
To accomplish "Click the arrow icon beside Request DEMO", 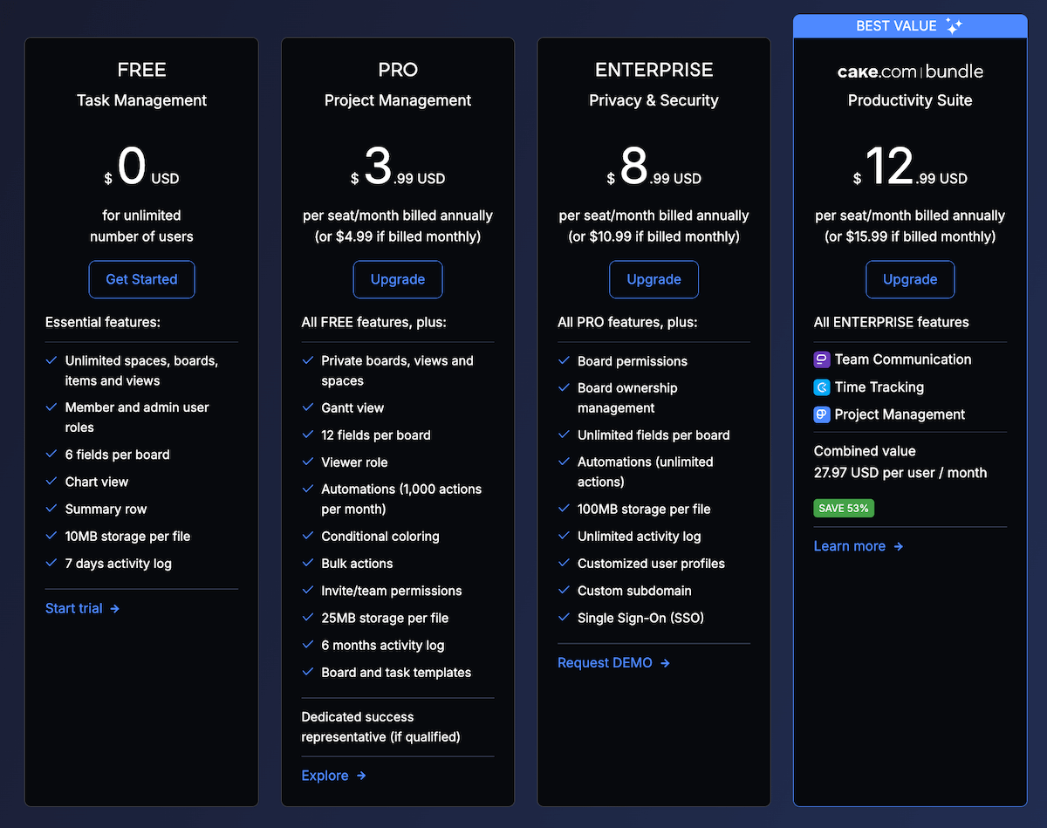I will click(666, 663).
